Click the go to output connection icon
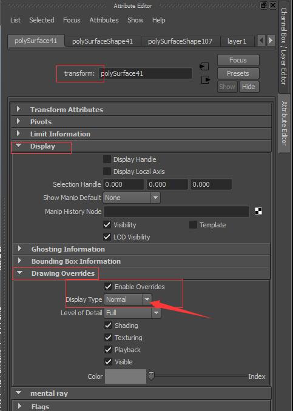 (206, 79)
